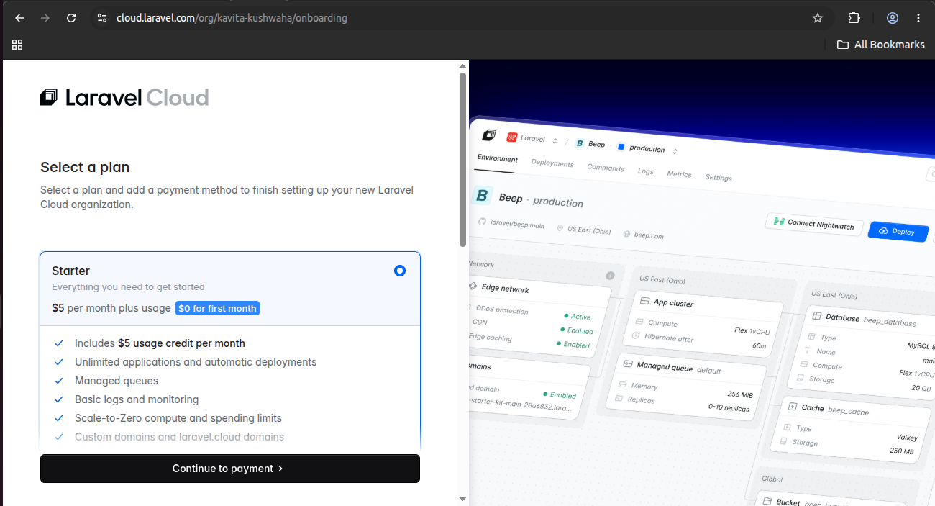Expand the Laravel organization switcher chevron

click(x=555, y=140)
